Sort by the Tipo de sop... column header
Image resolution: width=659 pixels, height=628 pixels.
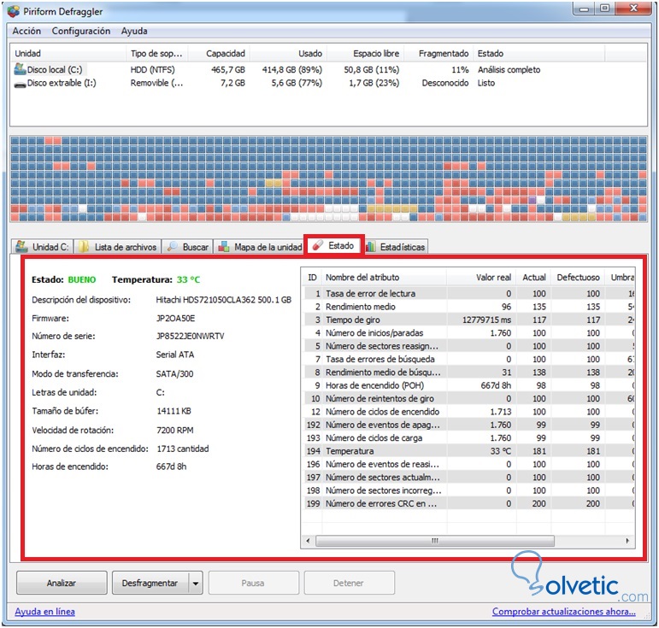click(156, 53)
